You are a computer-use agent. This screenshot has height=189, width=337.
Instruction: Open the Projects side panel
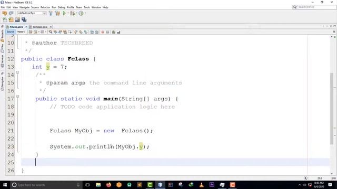(2, 35)
